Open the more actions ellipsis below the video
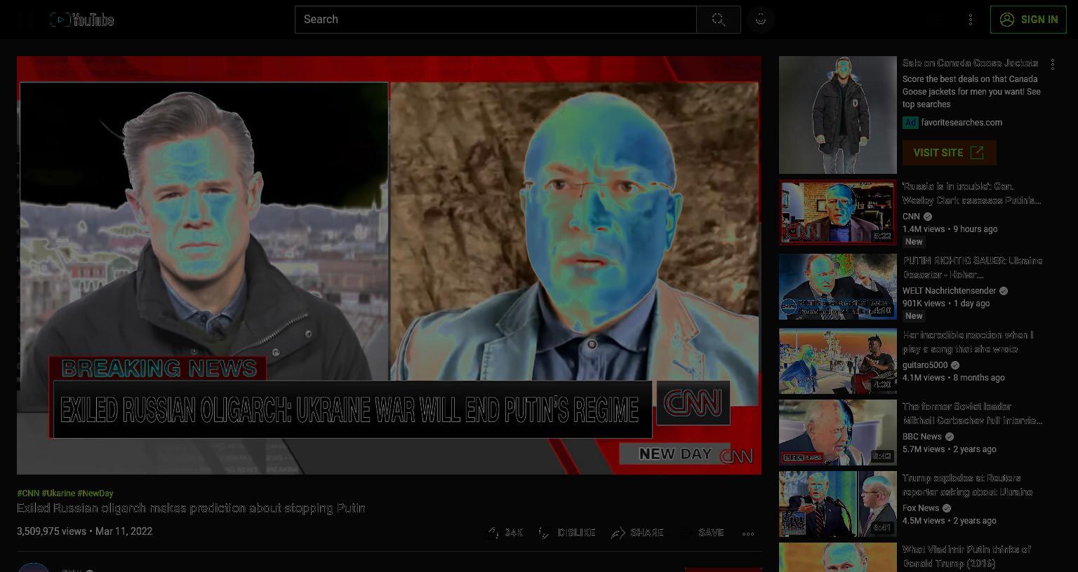This screenshot has height=572, width=1078. pyautogui.click(x=748, y=533)
